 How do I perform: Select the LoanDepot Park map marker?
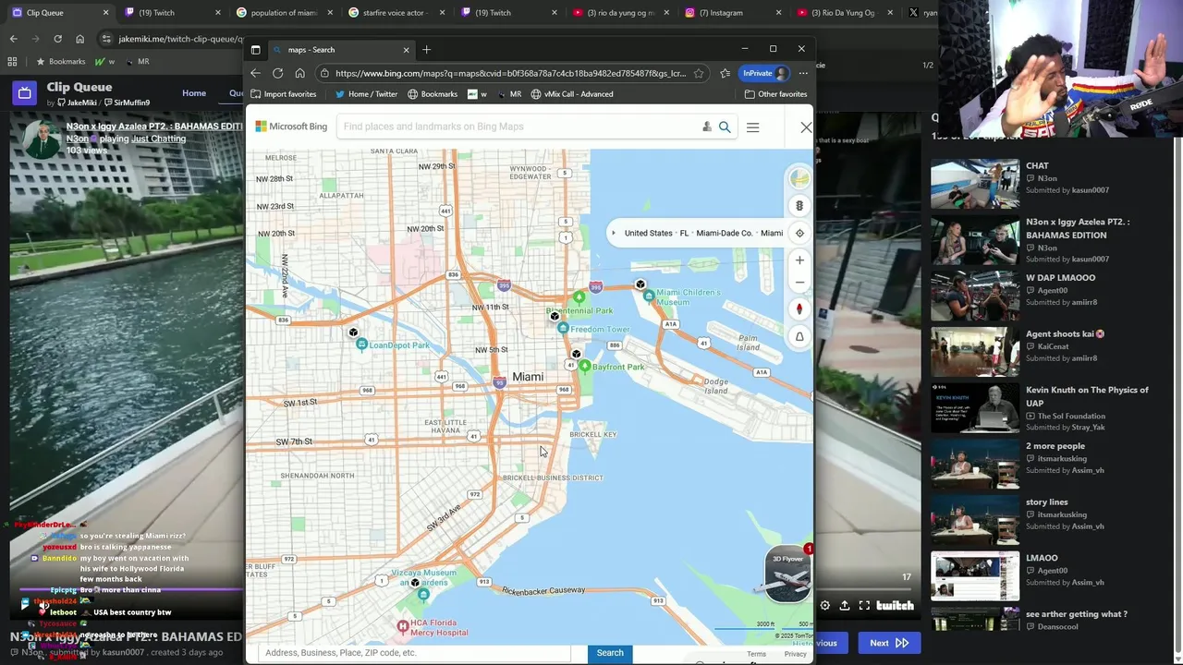[x=361, y=345]
